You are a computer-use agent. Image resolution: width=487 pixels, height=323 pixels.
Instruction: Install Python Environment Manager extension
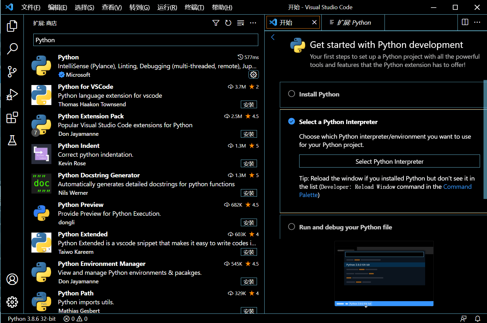249,281
